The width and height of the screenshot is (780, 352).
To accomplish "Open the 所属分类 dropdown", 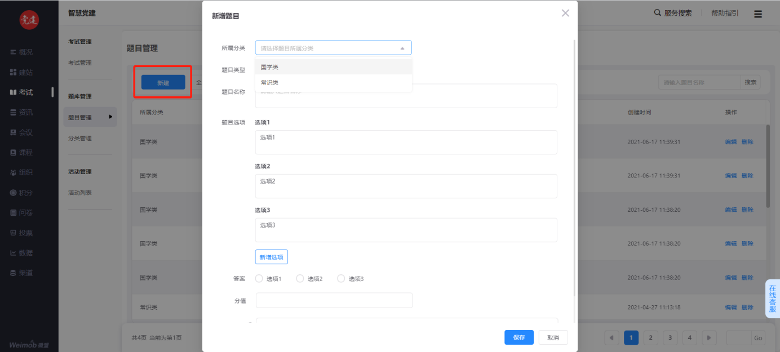I will 334,48.
